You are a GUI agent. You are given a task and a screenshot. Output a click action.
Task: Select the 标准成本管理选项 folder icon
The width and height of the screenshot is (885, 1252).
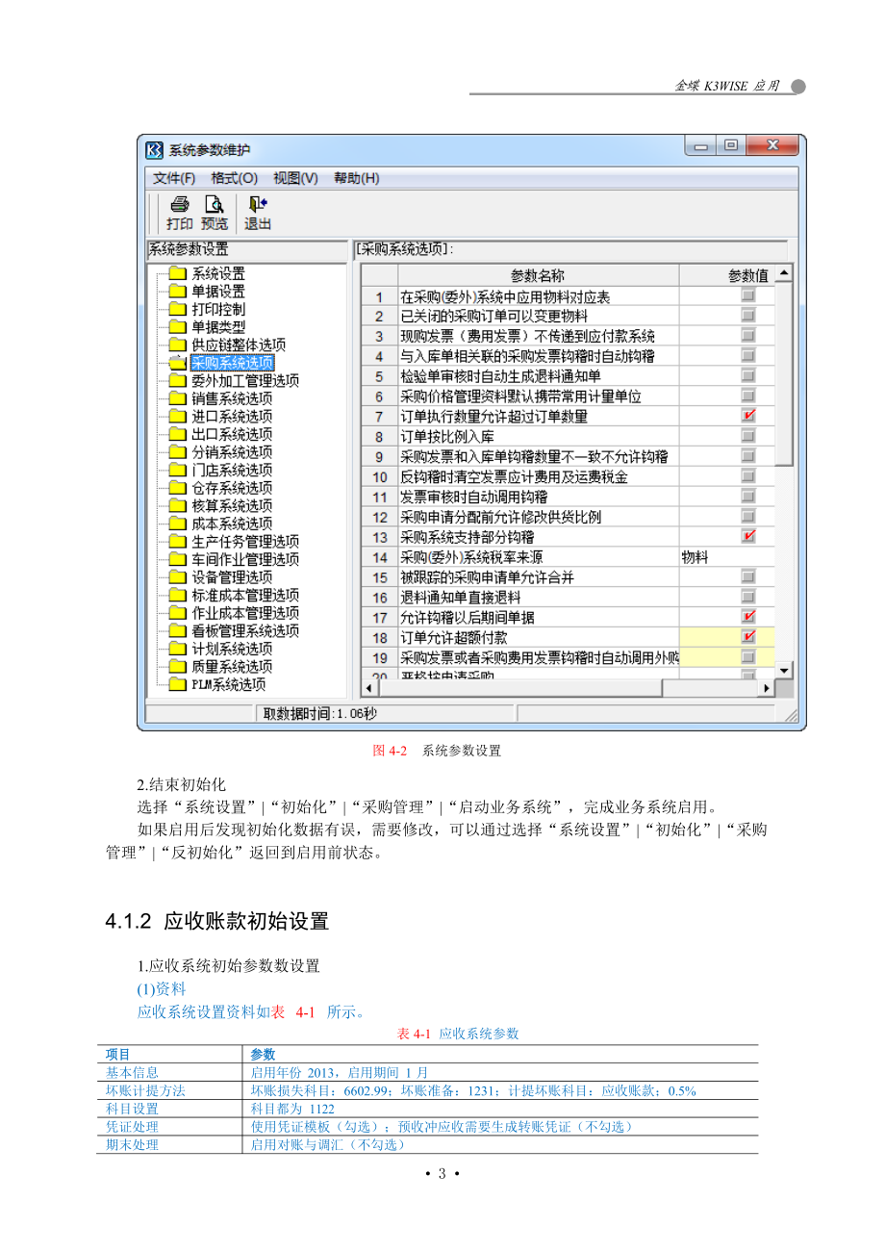pyautogui.click(x=177, y=595)
